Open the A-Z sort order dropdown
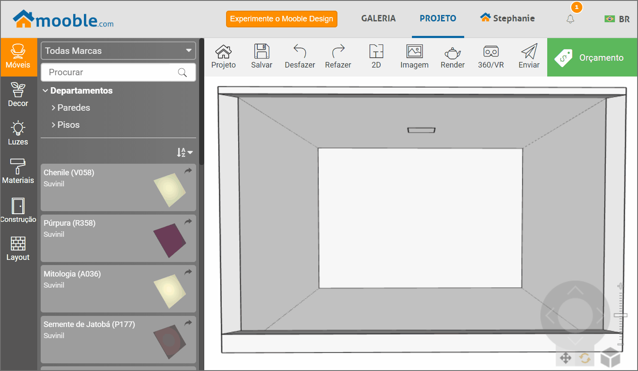 pyautogui.click(x=185, y=152)
